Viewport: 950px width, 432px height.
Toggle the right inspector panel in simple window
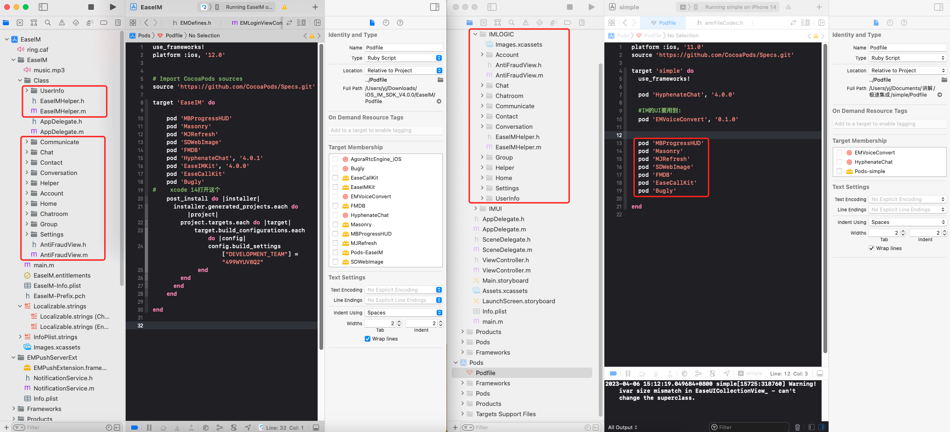coord(938,7)
